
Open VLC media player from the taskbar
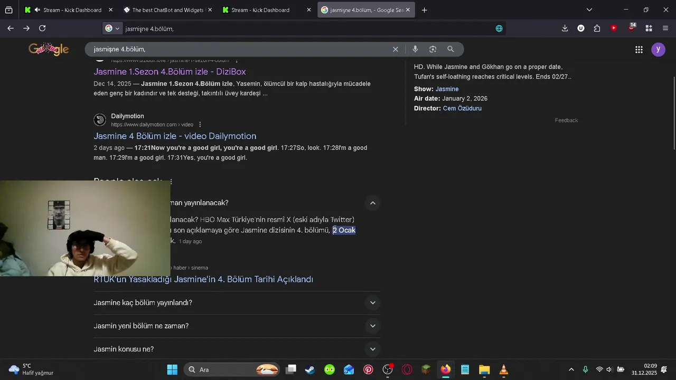(504, 369)
